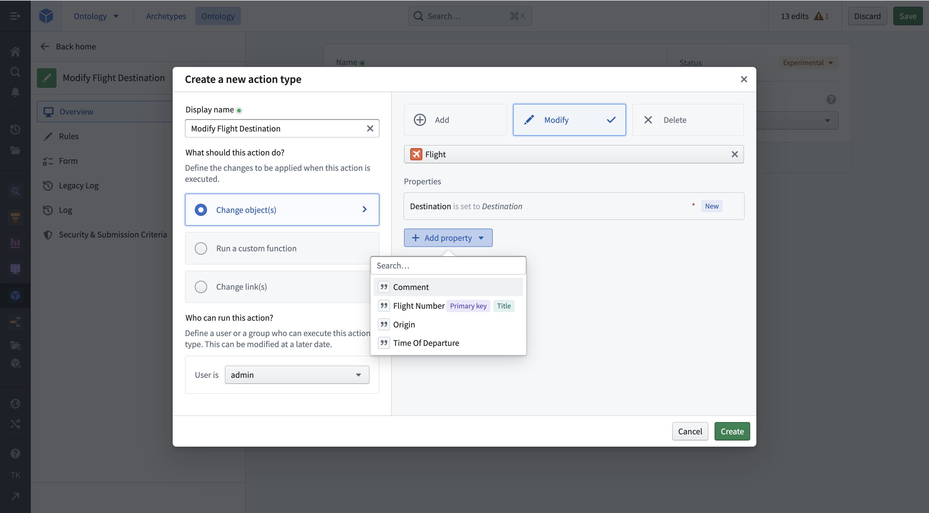Open the sidebar folder icon

click(x=15, y=150)
